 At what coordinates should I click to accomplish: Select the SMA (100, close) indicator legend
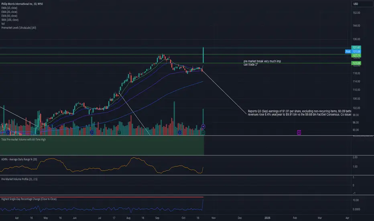[10, 20]
